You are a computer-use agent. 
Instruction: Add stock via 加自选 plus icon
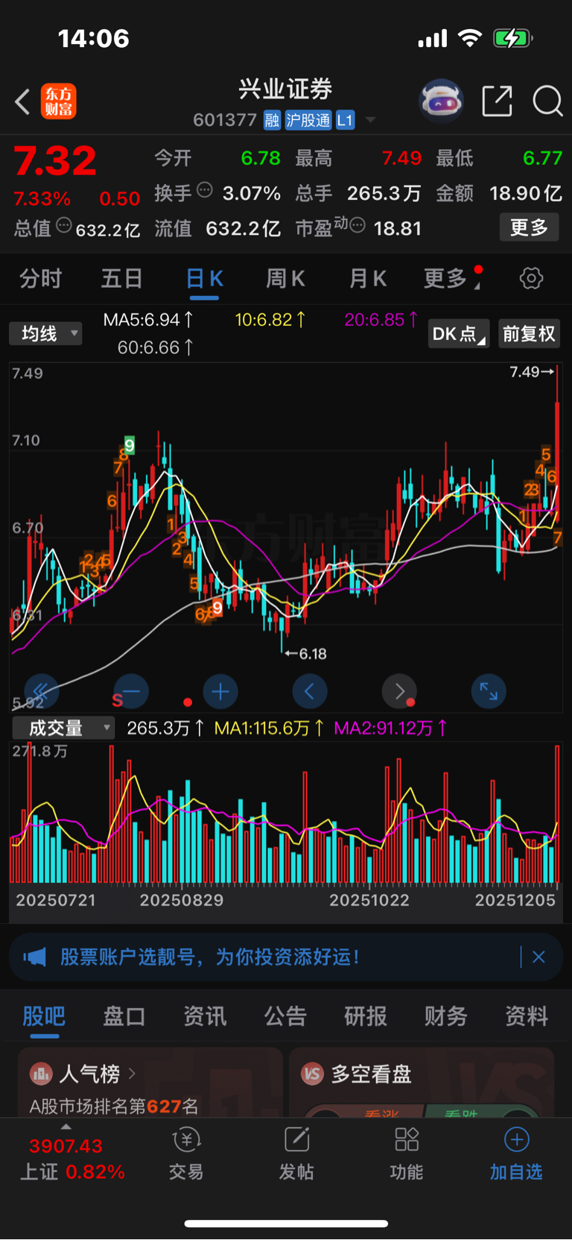click(517, 1139)
